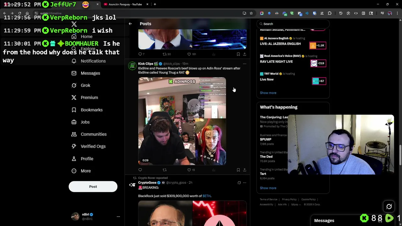Click the floating Grok button
Screen dimensions: 402x226
pos(389,206)
